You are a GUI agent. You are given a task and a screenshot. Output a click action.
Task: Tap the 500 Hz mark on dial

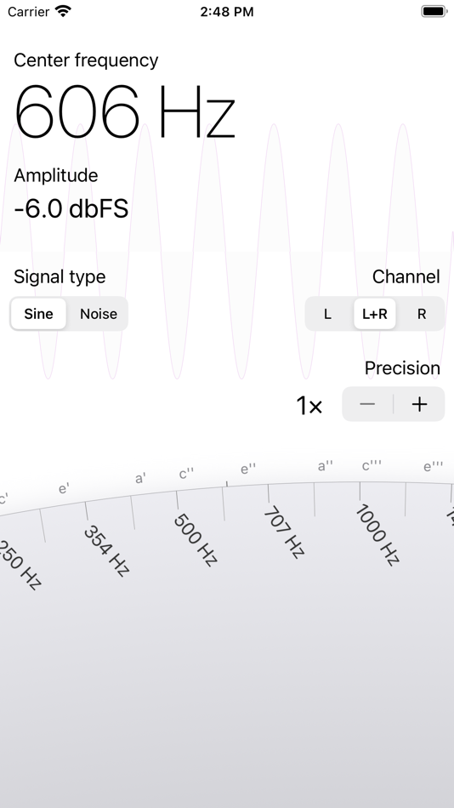(195, 539)
